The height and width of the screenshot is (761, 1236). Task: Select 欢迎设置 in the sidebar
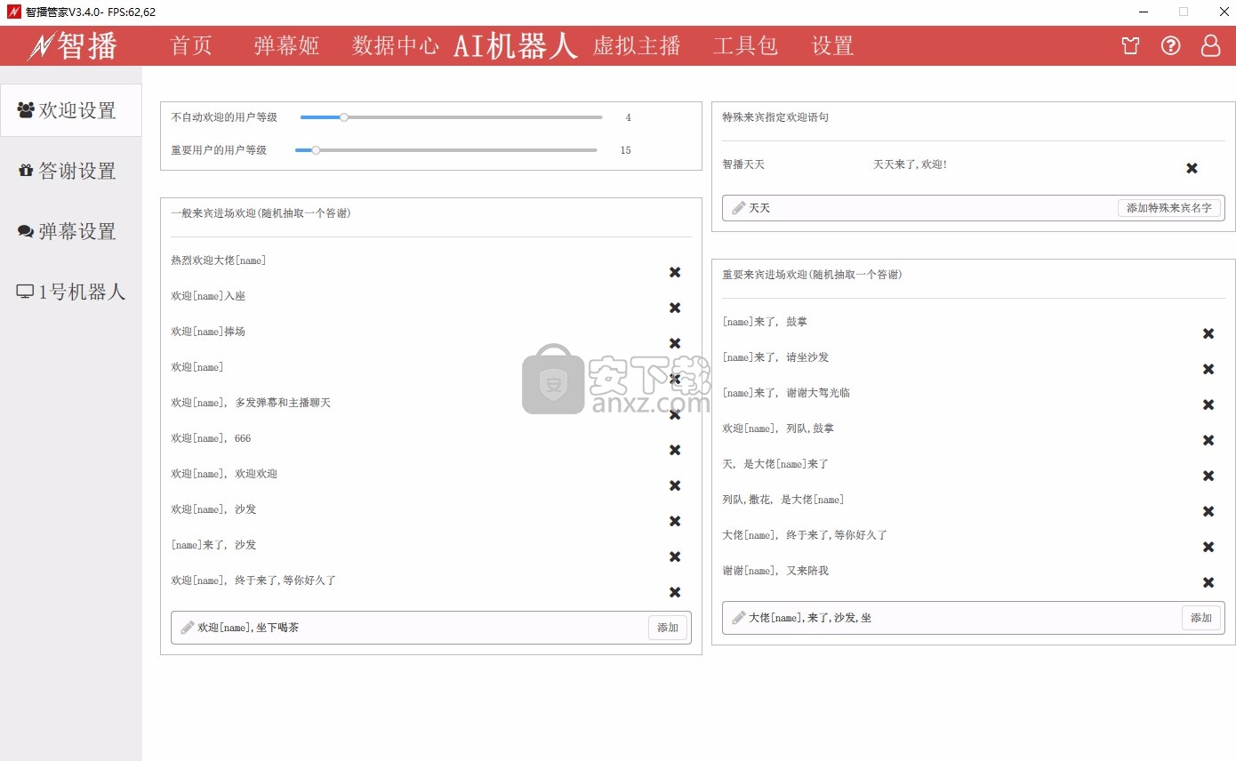pyautogui.click(x=71, y=110)
